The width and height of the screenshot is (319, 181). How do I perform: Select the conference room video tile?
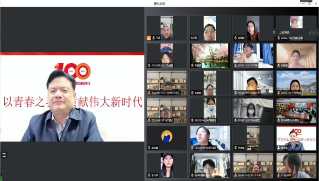tap(296, 110)
